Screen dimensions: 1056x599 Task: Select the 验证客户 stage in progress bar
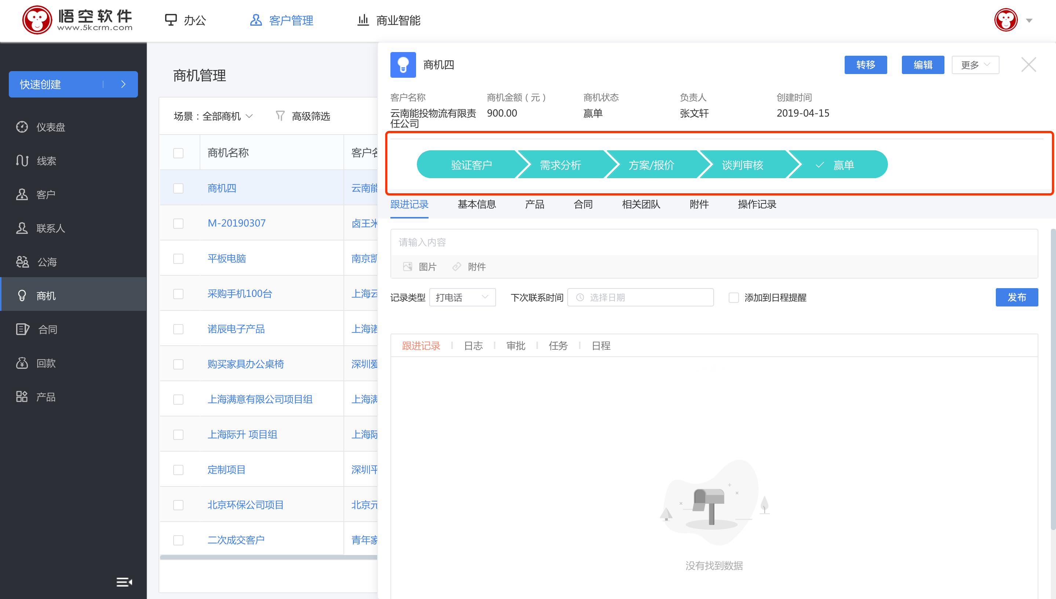point(471,165)
